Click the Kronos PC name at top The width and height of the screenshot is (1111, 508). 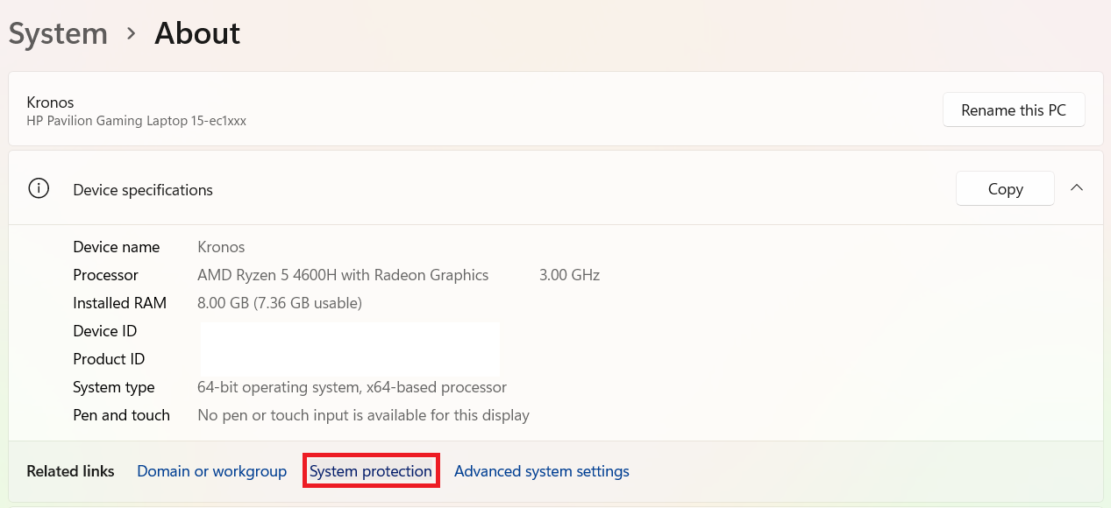coord(51,102)
